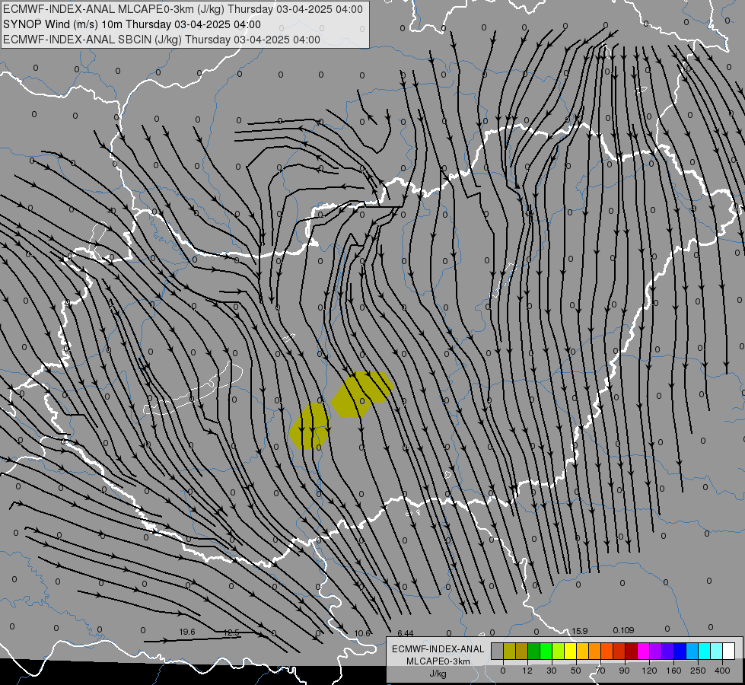
Task: Select the cyan swatch right after tick 250
Action: [x=704, y=651]
